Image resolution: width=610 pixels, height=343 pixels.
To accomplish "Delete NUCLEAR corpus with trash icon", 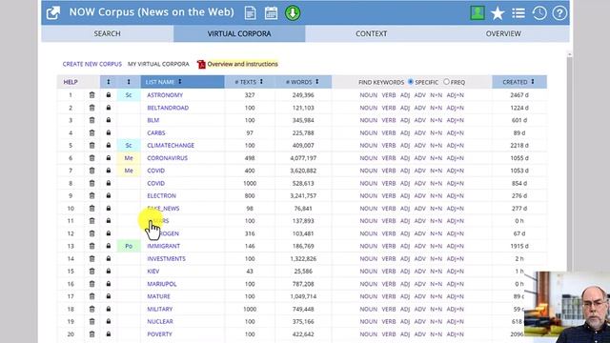I will pyautogui.click(x=91, y=322).
